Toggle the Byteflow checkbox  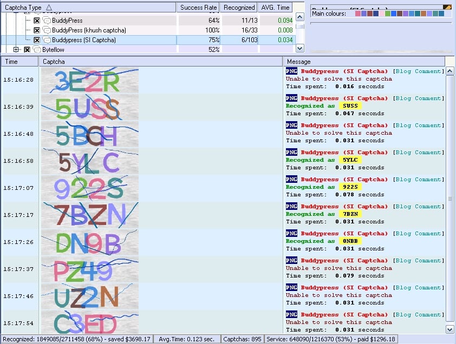(x=27, y=50)
